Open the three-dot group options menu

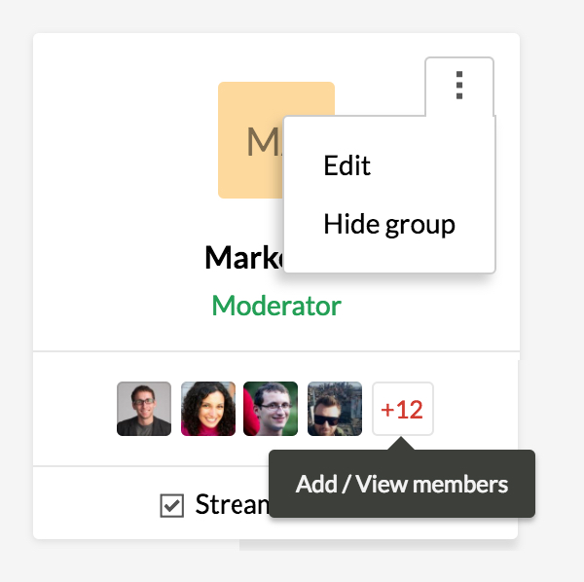coord(459,87)
